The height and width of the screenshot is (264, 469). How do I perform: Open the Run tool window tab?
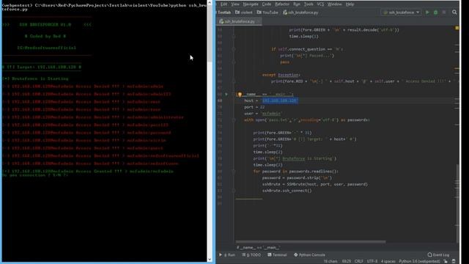click(227, 255)
